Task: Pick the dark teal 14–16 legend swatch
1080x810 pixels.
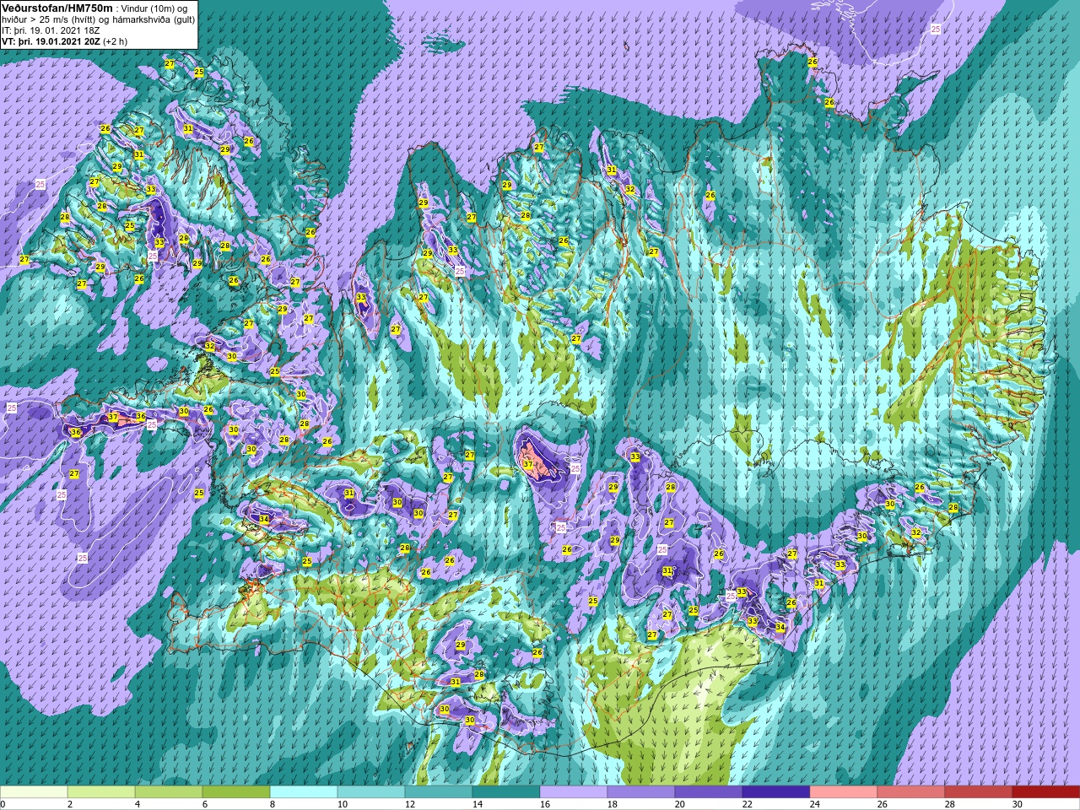Action: (506, 792)
